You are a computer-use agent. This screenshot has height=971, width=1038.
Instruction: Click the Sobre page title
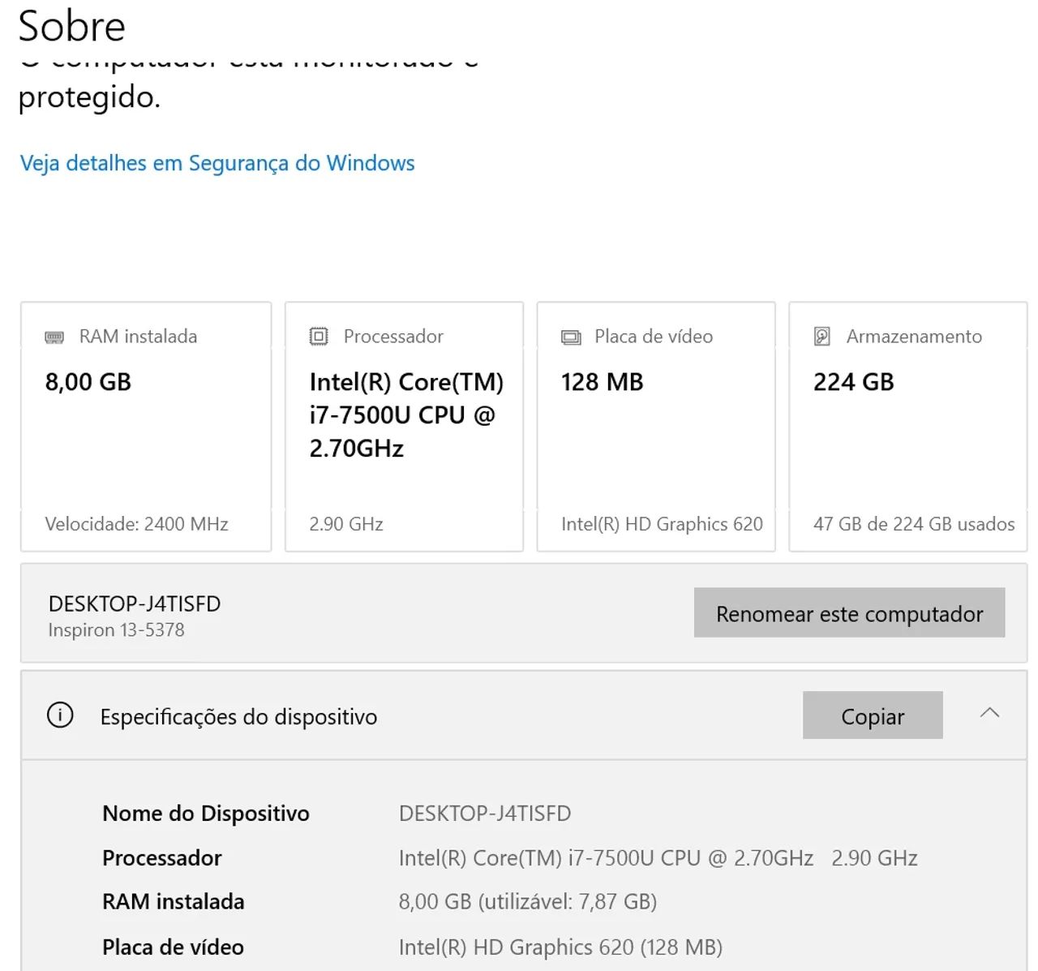[72, 25]
